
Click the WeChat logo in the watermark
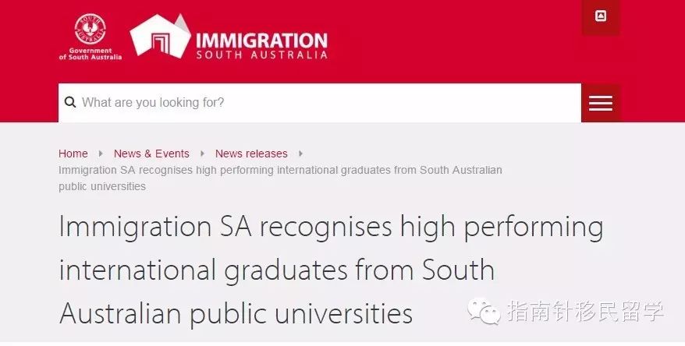(x=484, y=312)
